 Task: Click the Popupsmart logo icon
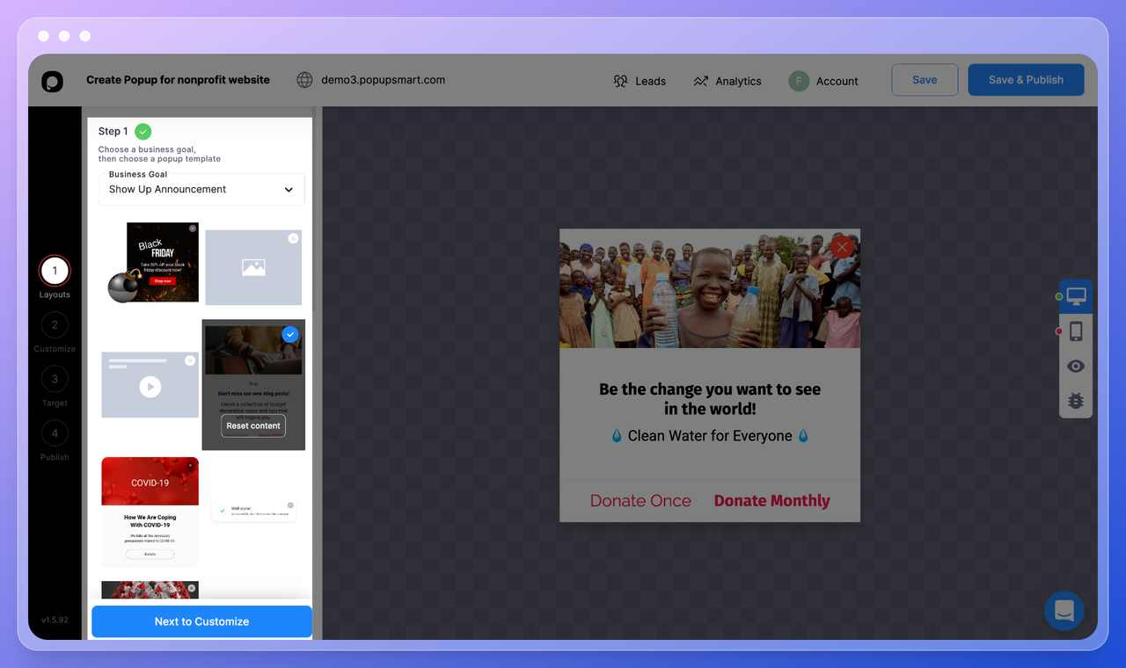click(x=52, y=81)
